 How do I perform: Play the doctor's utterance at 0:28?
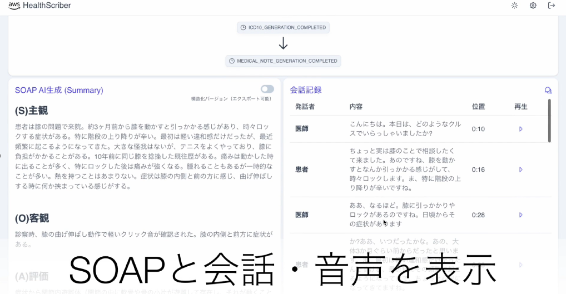(x=521, y=215)
